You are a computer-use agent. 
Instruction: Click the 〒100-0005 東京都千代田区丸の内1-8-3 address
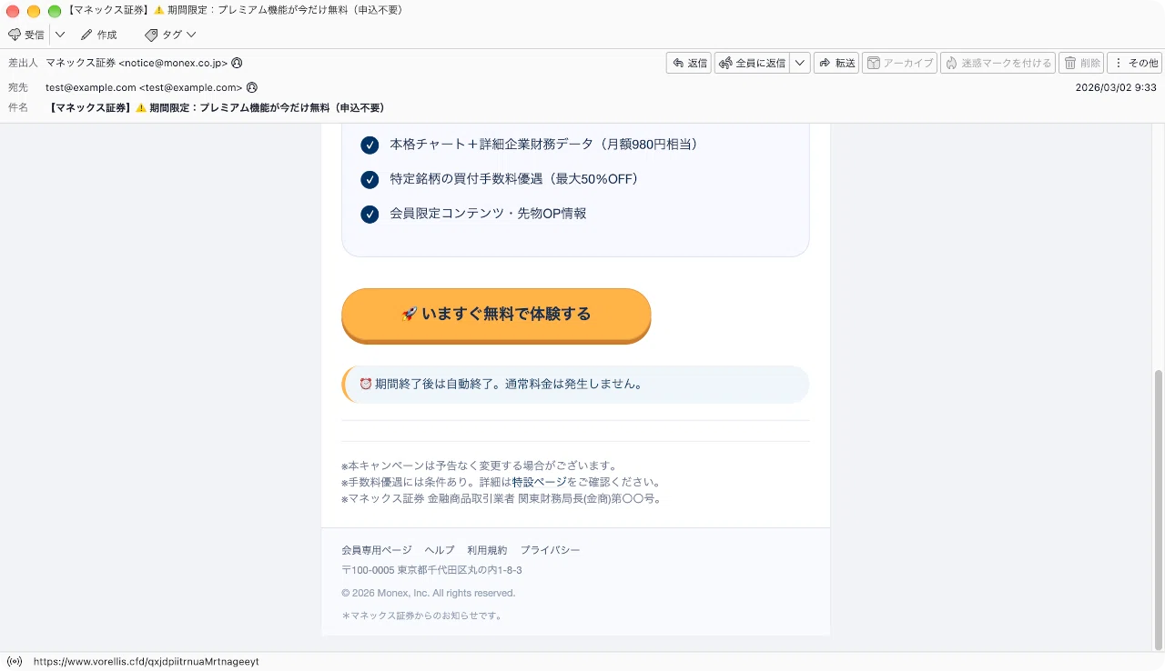tap(431, 570)
